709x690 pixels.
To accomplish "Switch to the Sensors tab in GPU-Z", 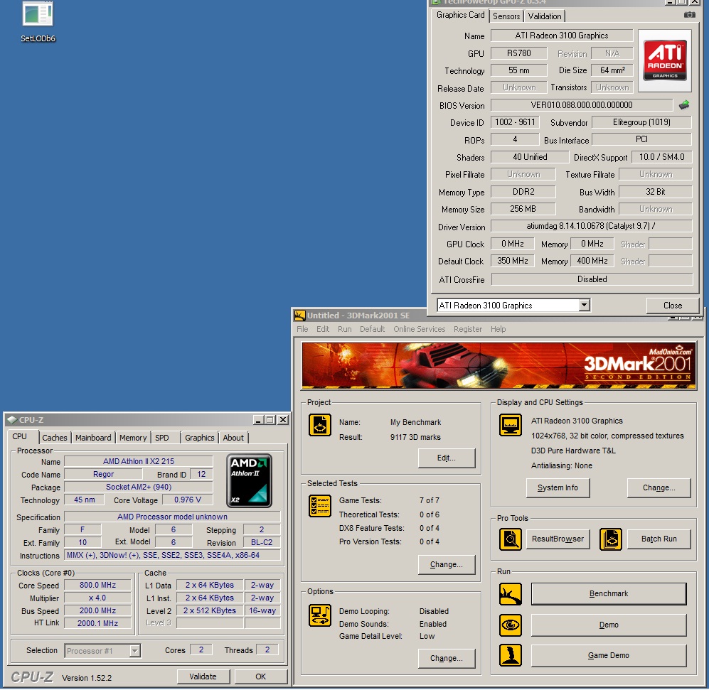I will (x=506, y=16).
